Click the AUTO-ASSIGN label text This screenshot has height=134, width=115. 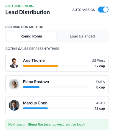click(x=84, y=10)
